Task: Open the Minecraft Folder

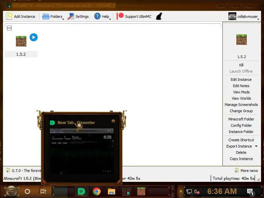Action: (x=241, y=119)
